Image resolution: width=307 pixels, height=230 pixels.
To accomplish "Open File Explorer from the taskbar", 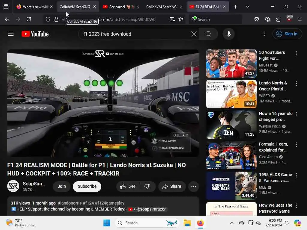I will pos(187,223).
